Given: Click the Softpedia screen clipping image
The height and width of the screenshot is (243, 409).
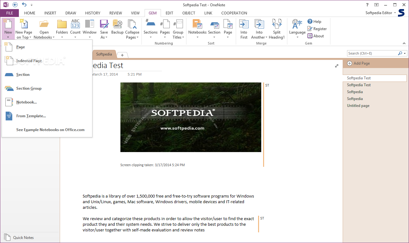Looking at the screenshot, I should [x=191, y=117].
